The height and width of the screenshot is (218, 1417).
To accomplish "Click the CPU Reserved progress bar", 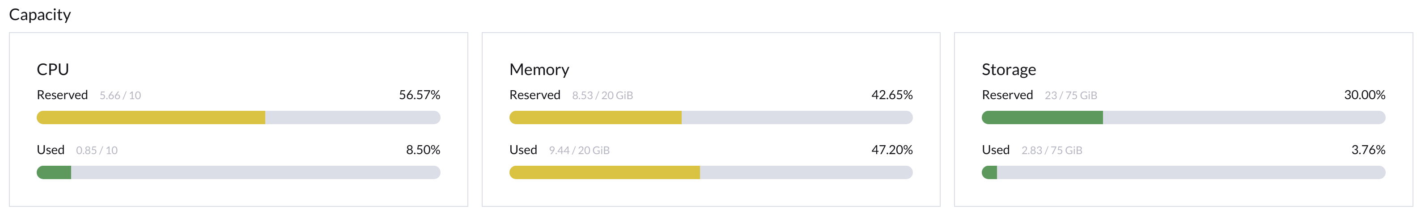I will click(x=238, y=117).
